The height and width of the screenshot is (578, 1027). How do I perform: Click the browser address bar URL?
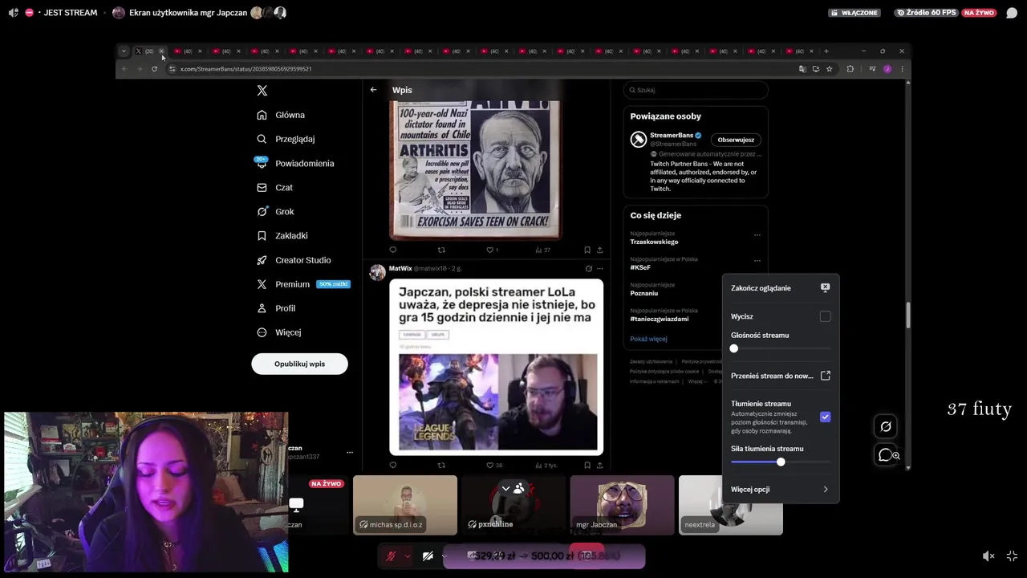coord(246,69)
